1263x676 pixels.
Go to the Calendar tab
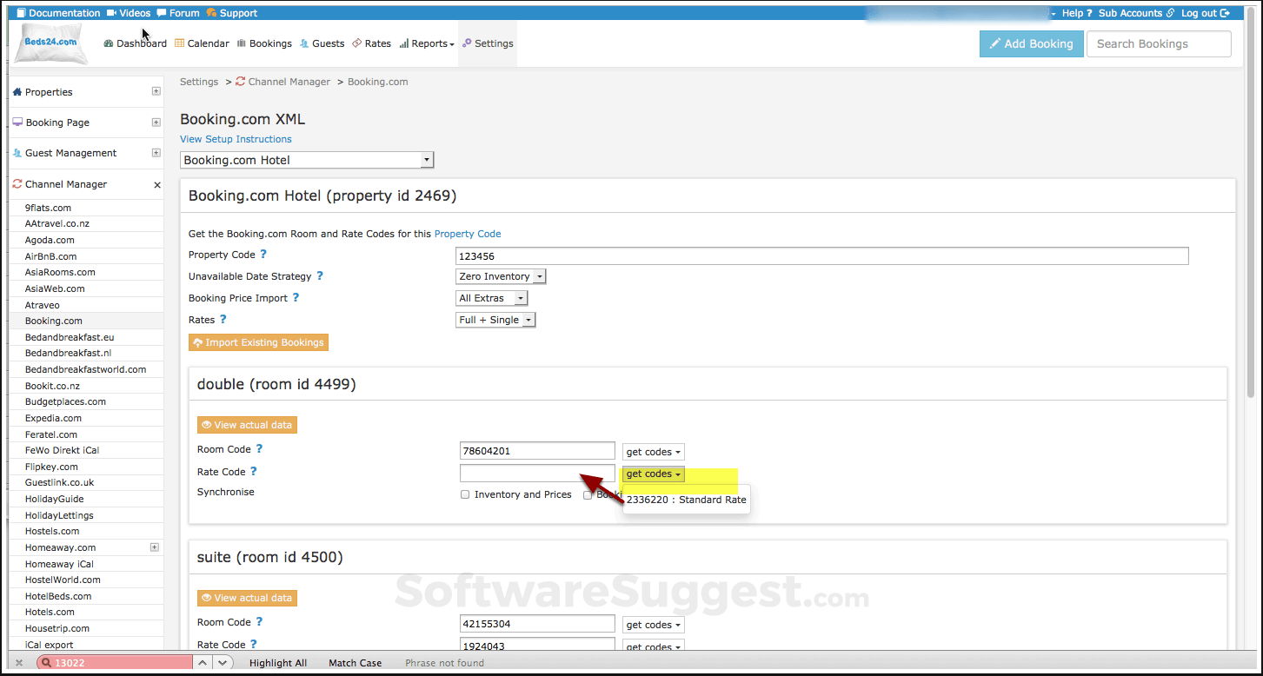tap(202, 43)
